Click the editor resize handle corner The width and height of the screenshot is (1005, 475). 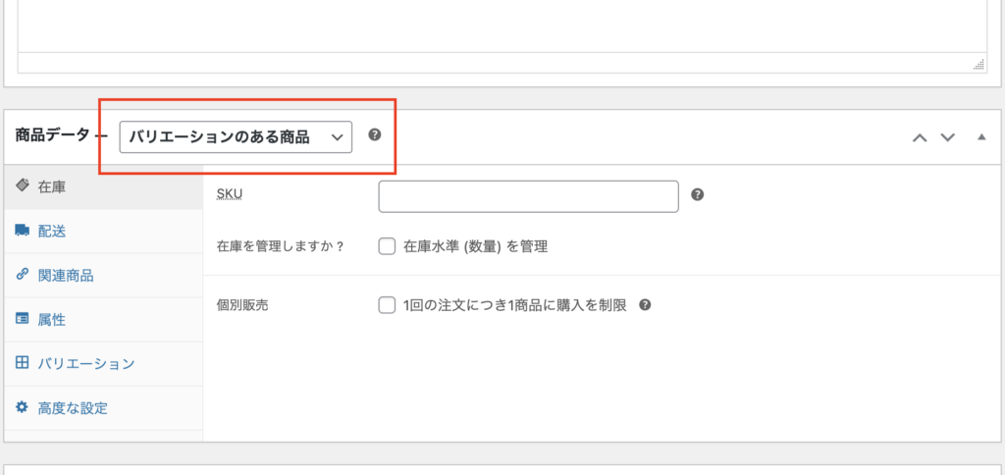pos(979,65)
